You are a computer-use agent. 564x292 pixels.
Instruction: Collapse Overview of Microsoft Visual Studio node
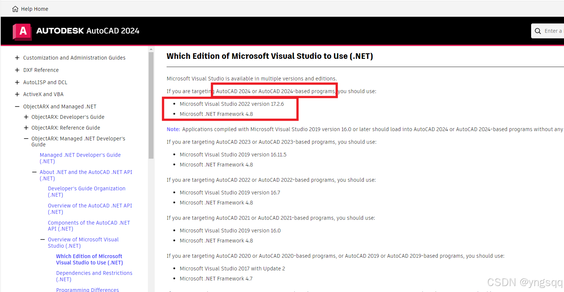[x=43, y=239]
